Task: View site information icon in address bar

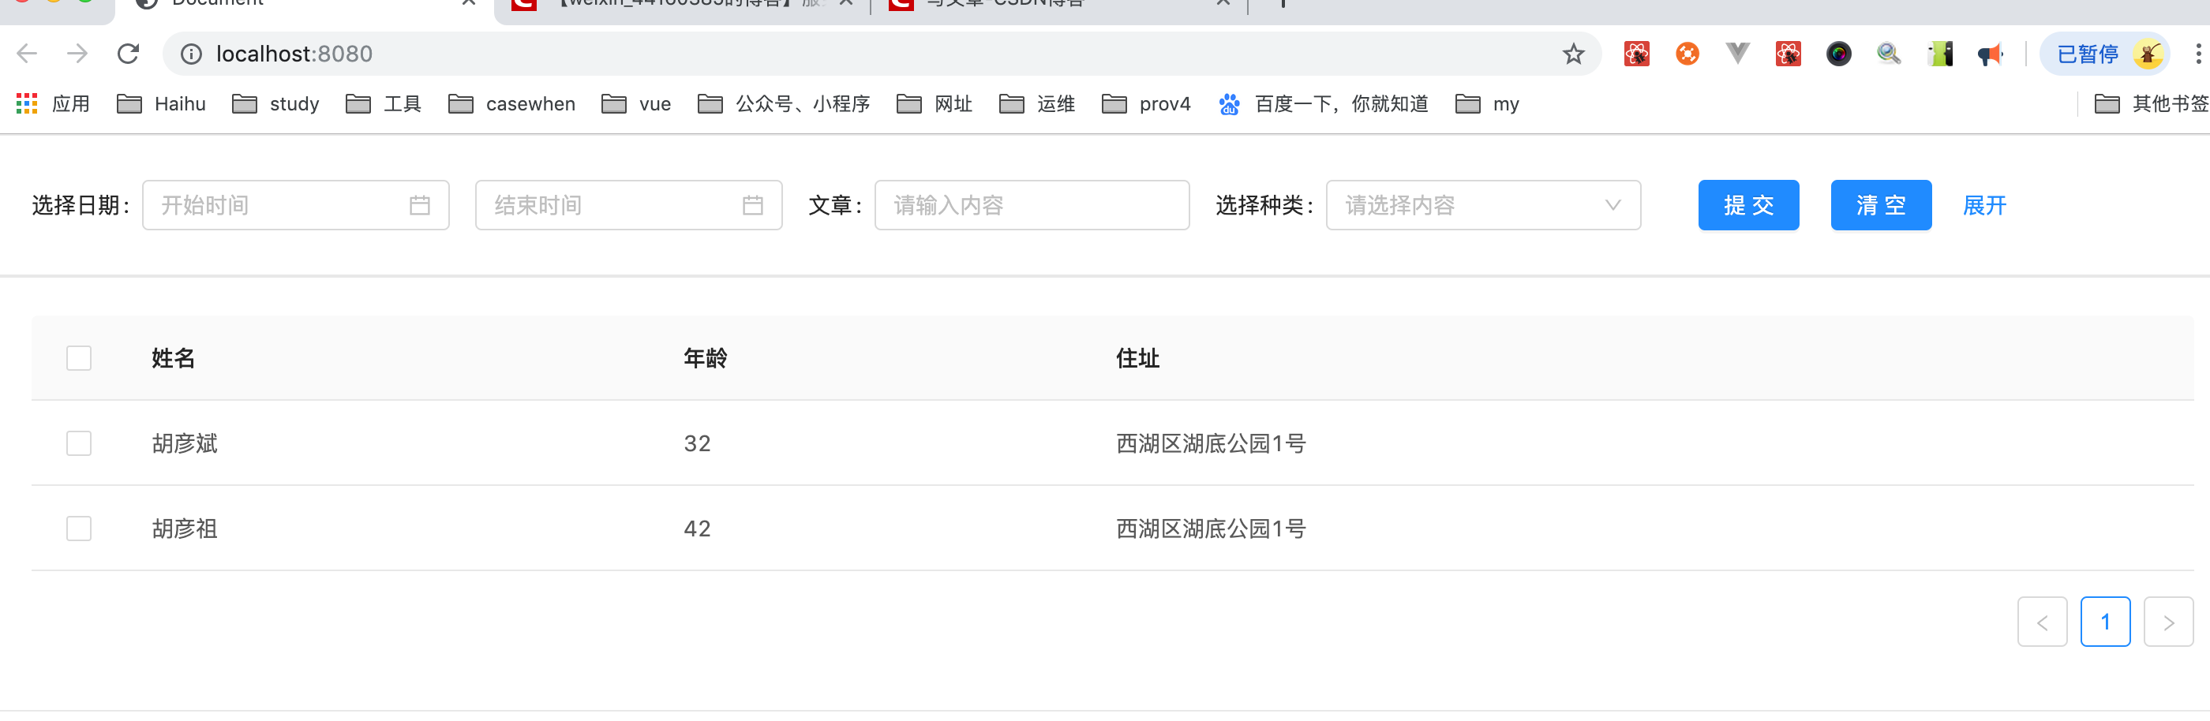Action: coord(191,54)
